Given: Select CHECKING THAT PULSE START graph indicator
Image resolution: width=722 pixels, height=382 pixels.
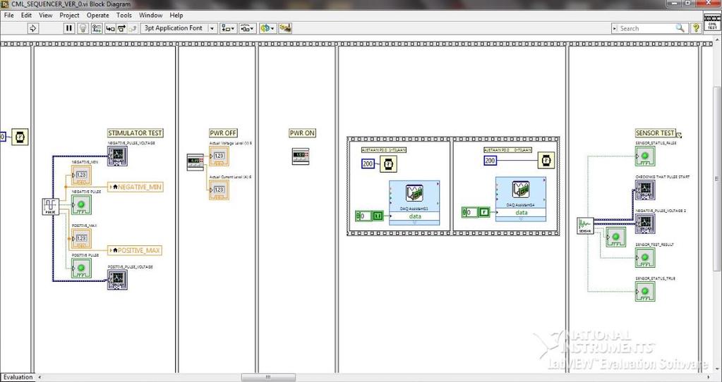Looking at the screenshot, I should tap(645, 190).
